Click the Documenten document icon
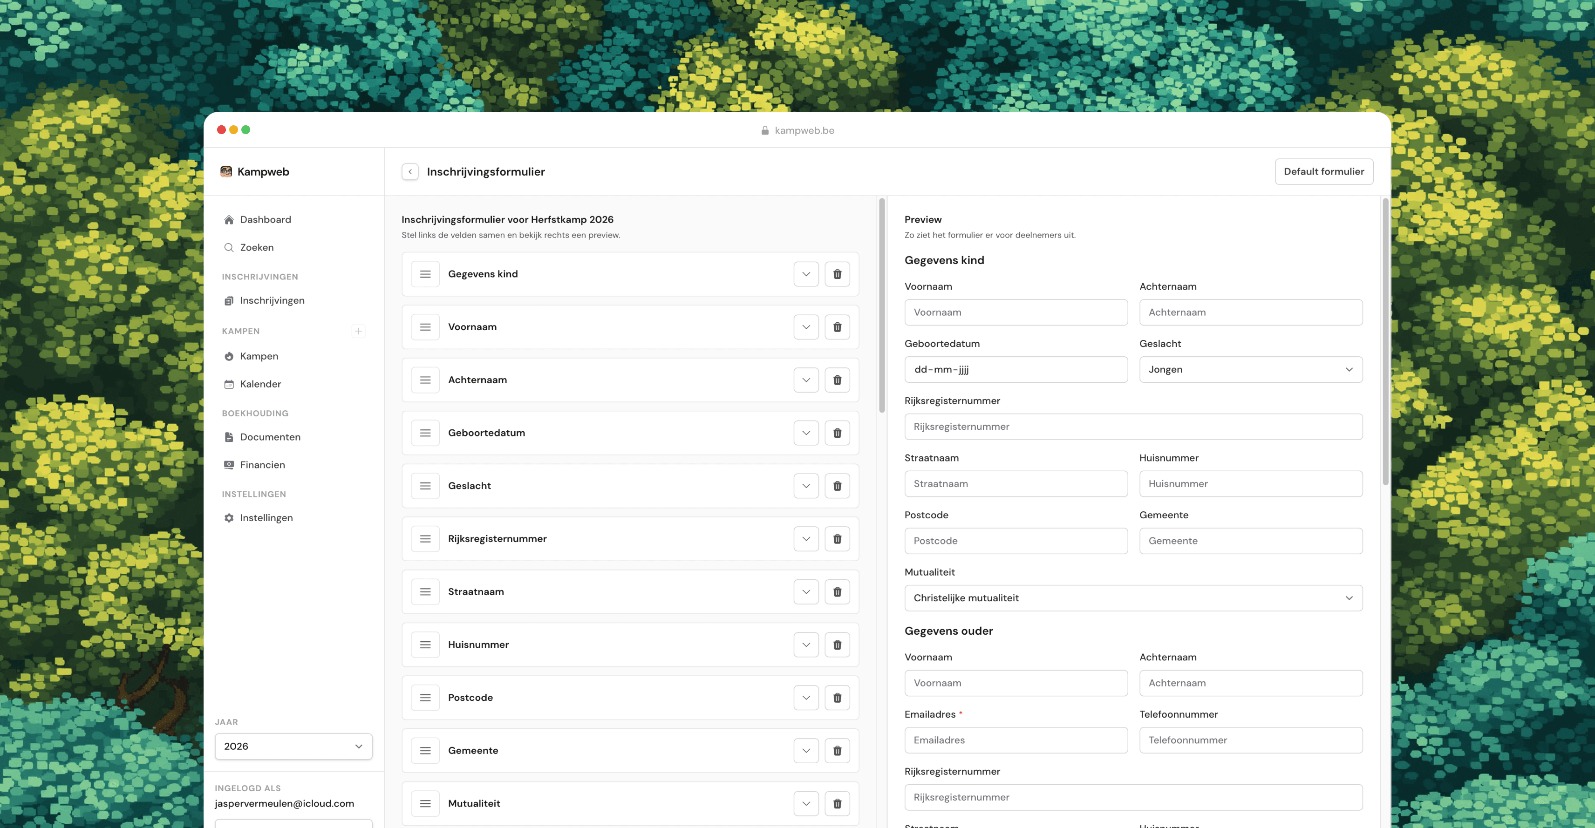The height and width of the screenshot is (828, 1595). pyautogui.click(x=228, y=436)
